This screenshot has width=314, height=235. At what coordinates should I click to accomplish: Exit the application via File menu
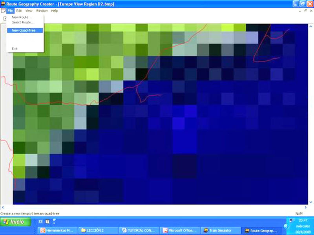[15, 49]
